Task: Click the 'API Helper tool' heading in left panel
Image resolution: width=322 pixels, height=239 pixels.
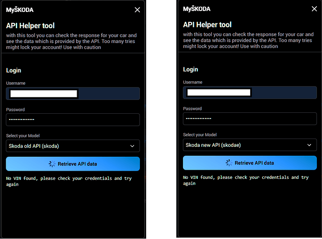Action: [x=30, y=26]
